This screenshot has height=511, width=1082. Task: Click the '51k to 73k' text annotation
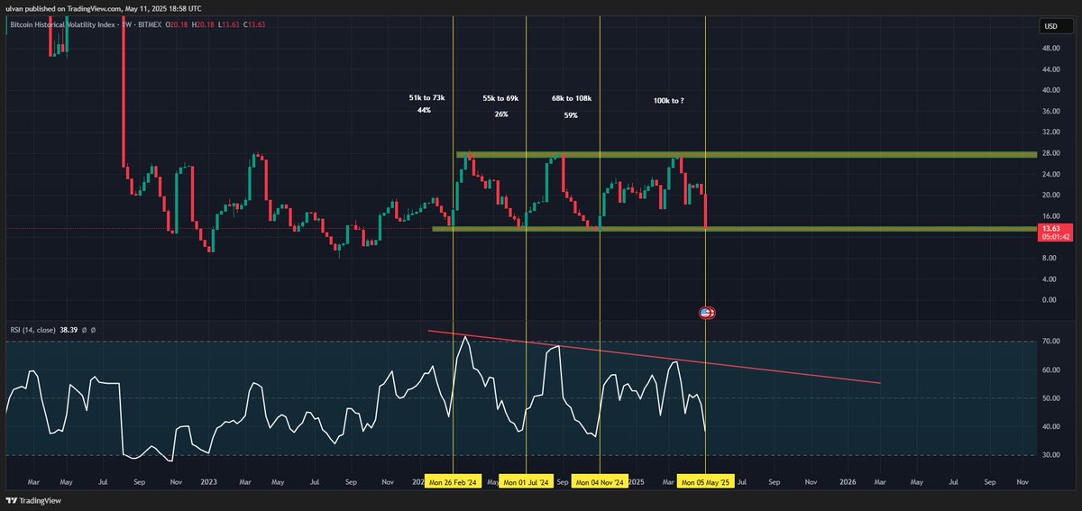coord(426,98)
